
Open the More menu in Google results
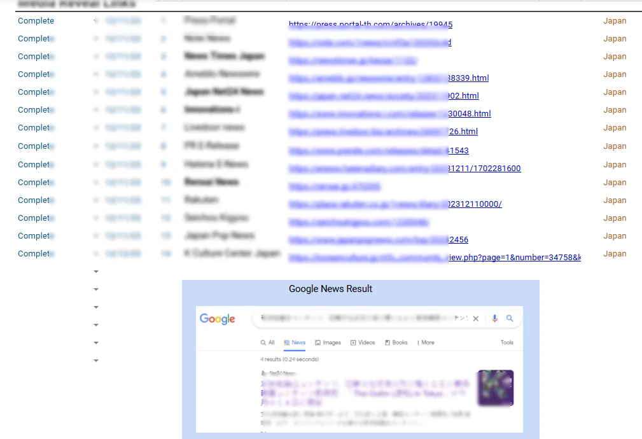(x=426, y=342)
